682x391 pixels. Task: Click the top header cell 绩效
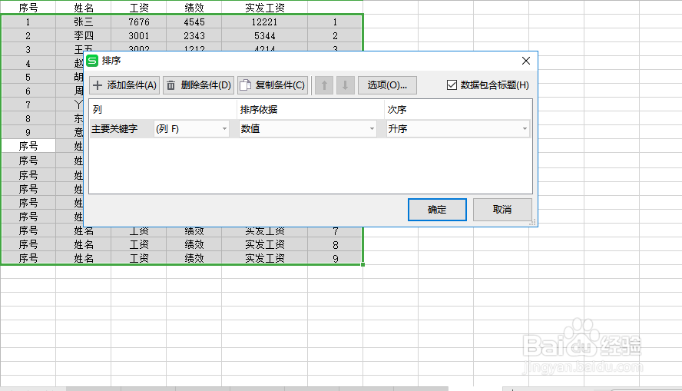(194, 8)
